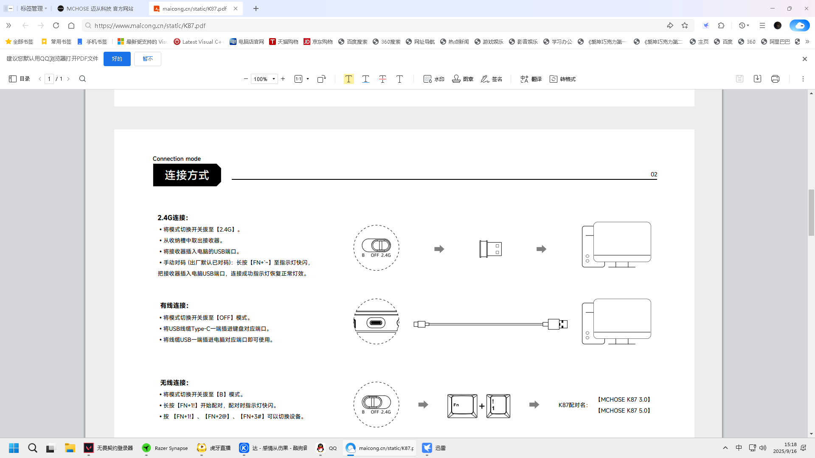
Task: Open 百度搜索 bookmark
Action: (353, 42)
